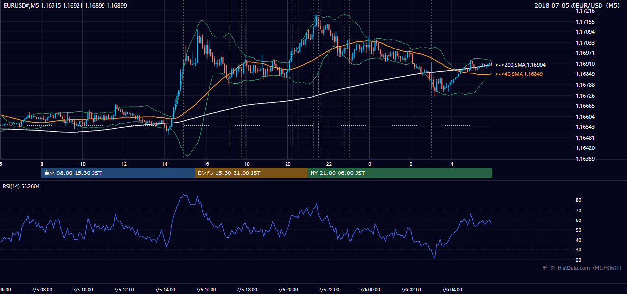Click price axis value 1.17033
This screenshot has height=294, width=627.
(x=585, y=43)
